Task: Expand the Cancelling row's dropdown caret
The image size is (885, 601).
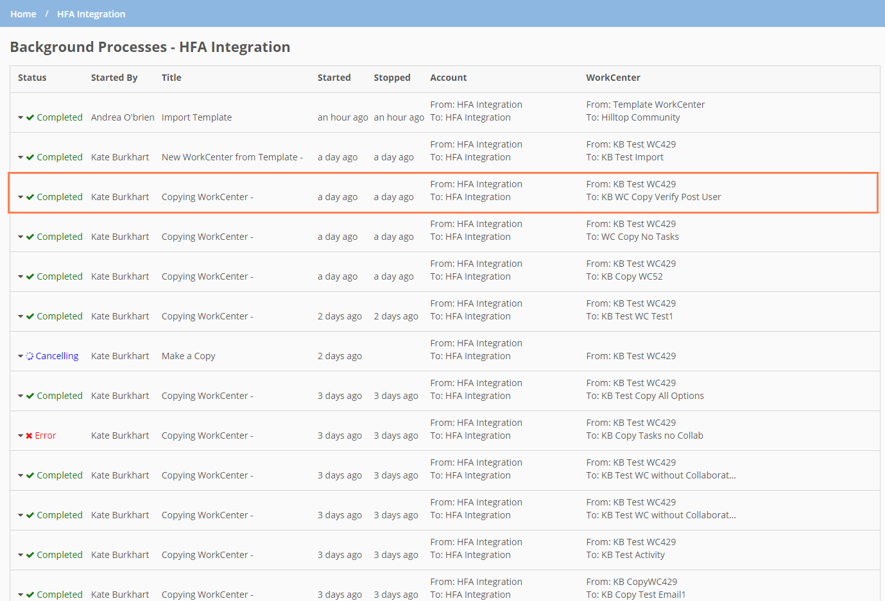Action: pos(21,357)
